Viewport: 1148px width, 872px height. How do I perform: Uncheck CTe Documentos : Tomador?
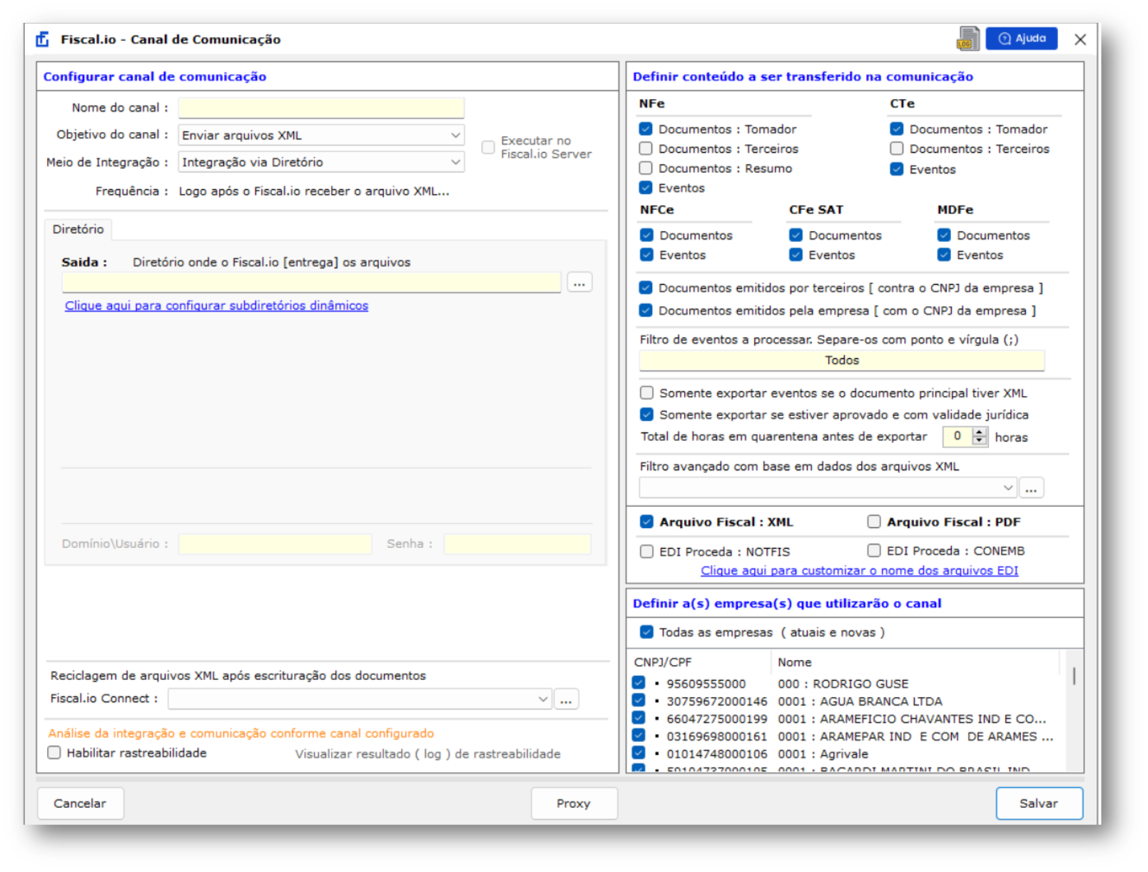click(x=897, y=128)
